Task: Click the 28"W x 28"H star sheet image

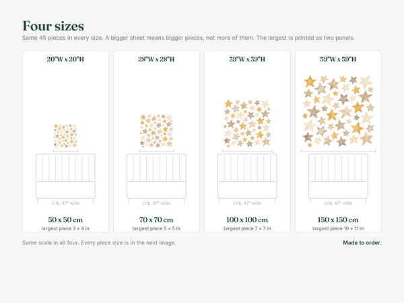Action: [x=156, y=131]
